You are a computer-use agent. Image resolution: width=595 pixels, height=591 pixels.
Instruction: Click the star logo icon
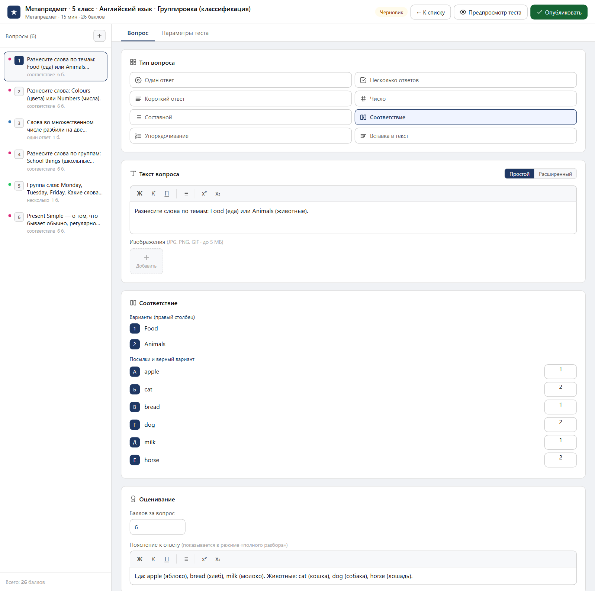(14, 12)
